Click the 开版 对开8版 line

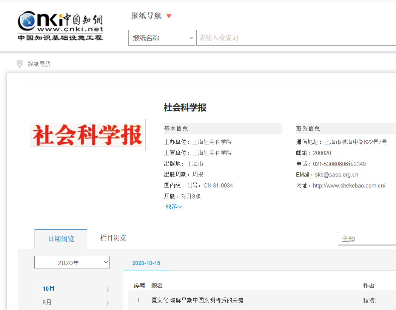point(182,197)
